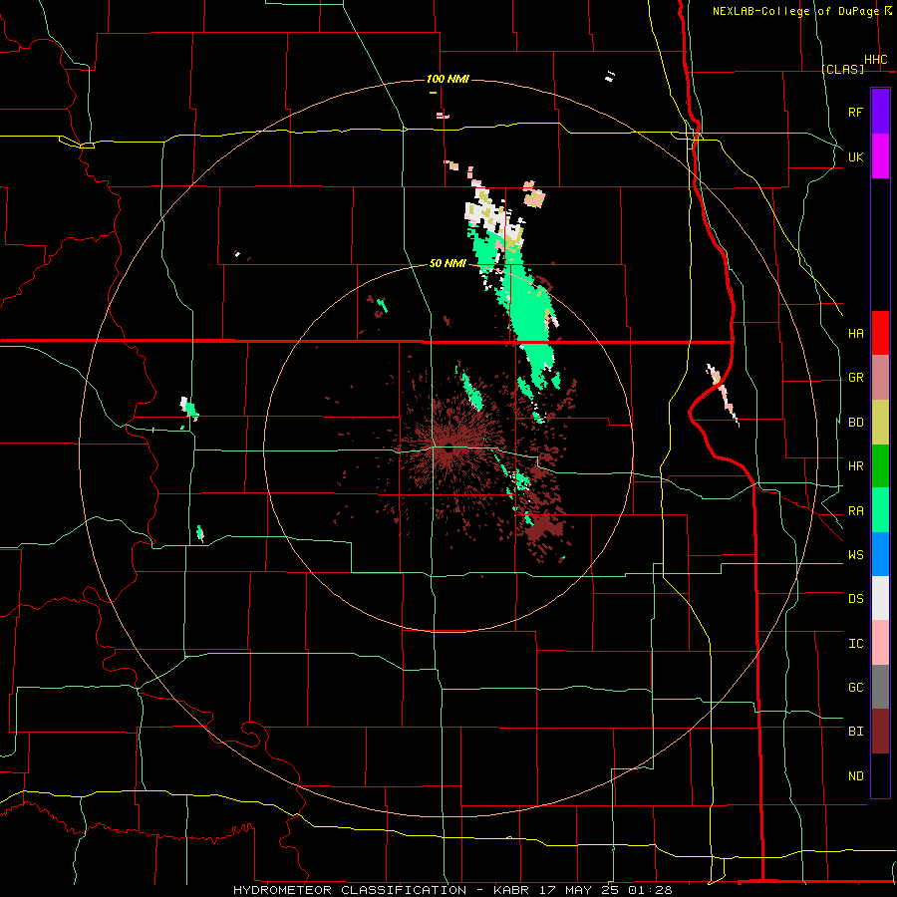Viewport: 897px width, 897px height.
Task: Click the KABR radar site identifier
Action: tap(511, 890)
